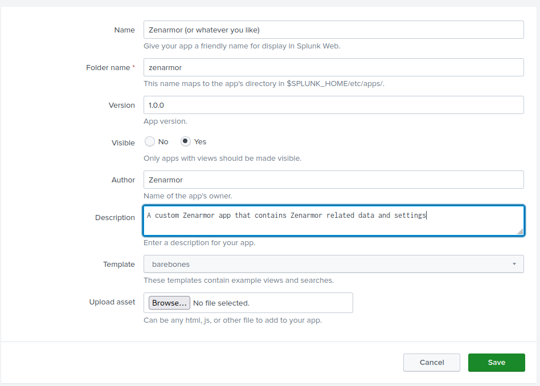Screen dimensions: 540x386
Task: Select the Yes radio button for Visible
Action: 185,141
